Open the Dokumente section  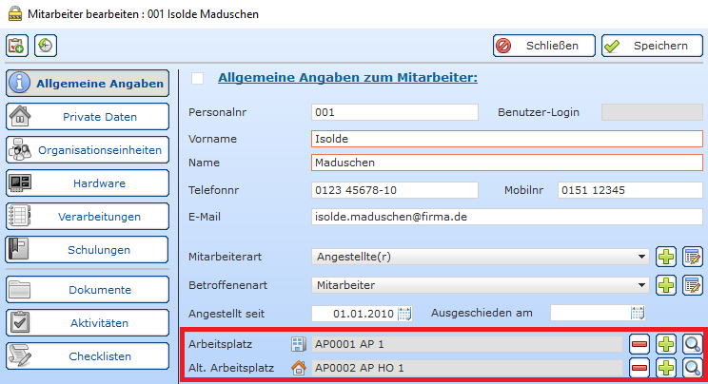pos(88,290)
